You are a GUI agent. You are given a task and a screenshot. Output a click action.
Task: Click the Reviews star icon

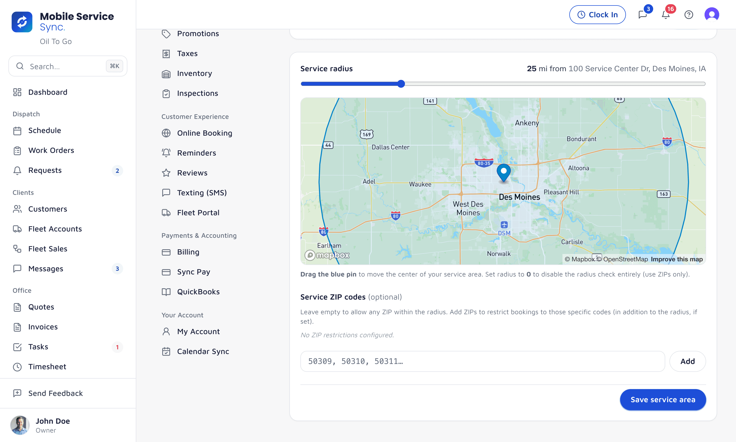point(166,173)
